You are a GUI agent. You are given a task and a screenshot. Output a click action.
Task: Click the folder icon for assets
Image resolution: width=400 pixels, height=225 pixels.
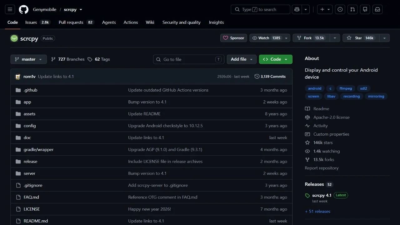[18, 114]
